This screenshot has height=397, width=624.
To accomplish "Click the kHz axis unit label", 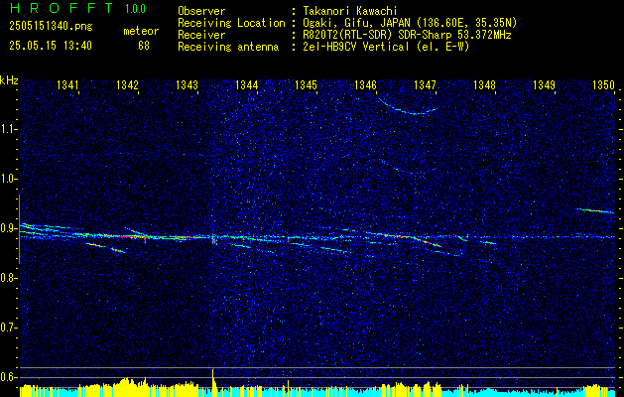I will point(9,80).
